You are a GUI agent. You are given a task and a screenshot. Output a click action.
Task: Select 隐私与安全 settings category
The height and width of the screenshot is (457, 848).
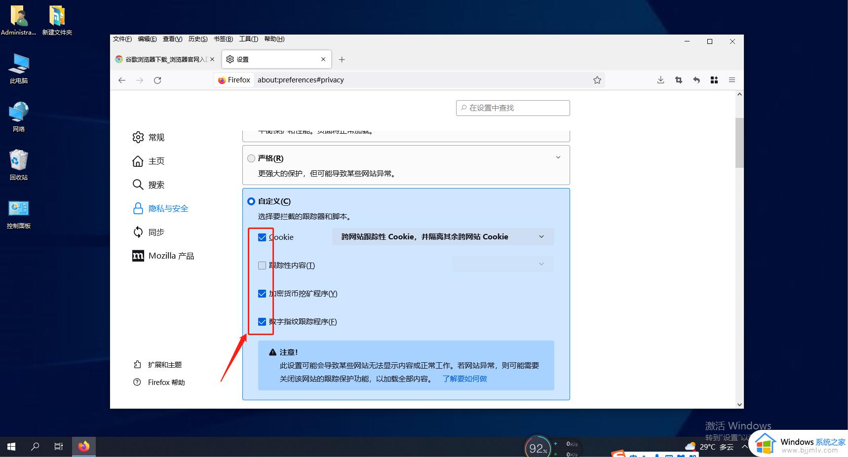(160, 208)
